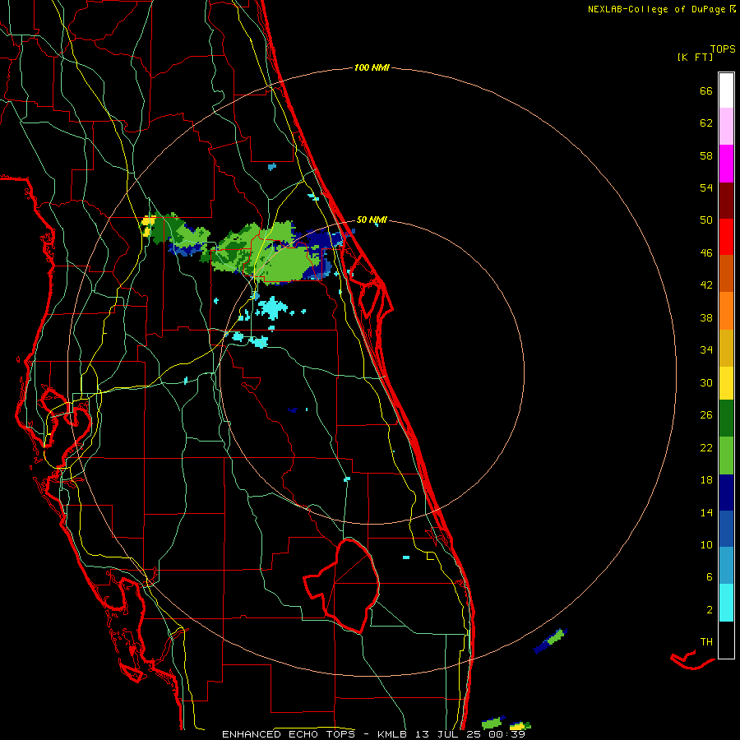The height and width of the screenshot is (740, 740).
Task: Click the 62 value on legend scale
Action: tap(706, 123)
